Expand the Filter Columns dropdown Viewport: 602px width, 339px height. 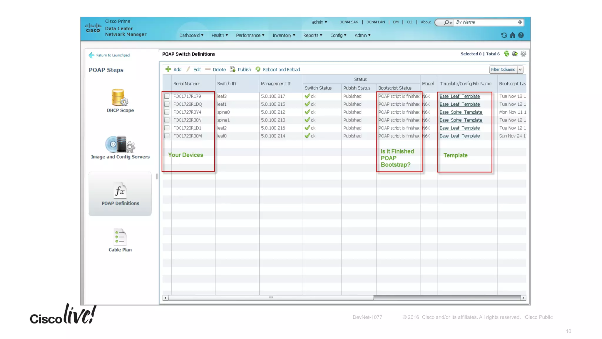tap(520, 69)
